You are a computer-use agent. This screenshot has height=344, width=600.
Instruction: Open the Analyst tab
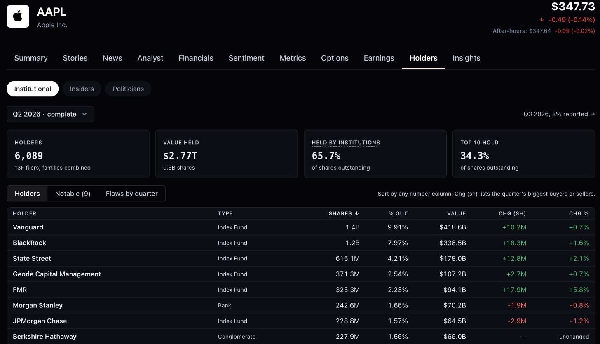[x=150, y=58]
